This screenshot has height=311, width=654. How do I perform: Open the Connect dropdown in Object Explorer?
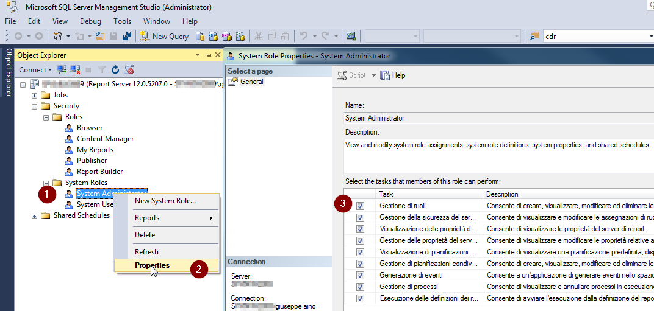35,69
